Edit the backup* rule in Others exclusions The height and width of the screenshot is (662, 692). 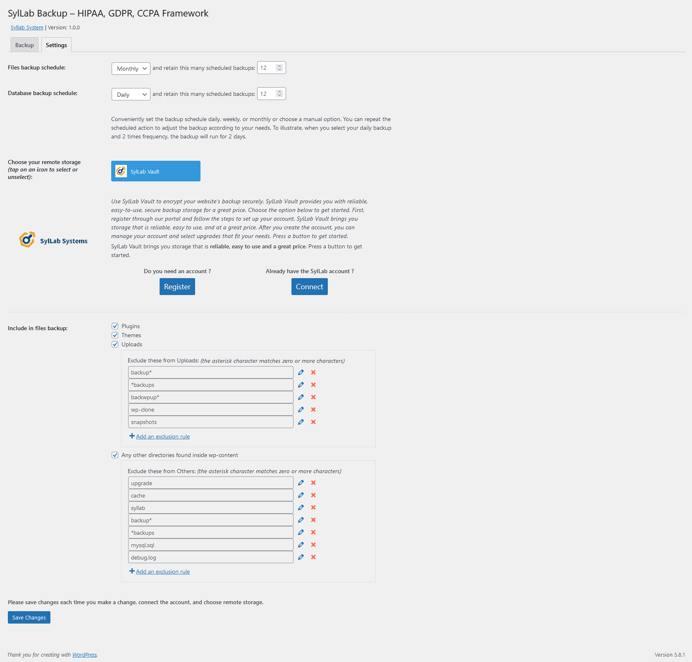[x=301, y=520]
